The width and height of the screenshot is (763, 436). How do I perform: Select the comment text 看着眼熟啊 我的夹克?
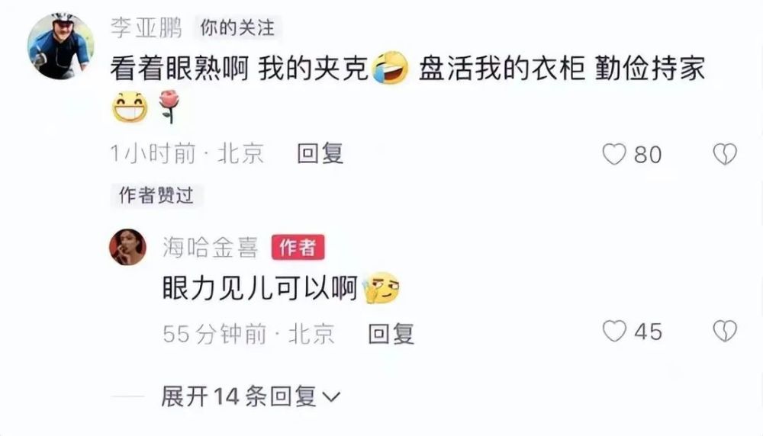click(x=239, y=68)
